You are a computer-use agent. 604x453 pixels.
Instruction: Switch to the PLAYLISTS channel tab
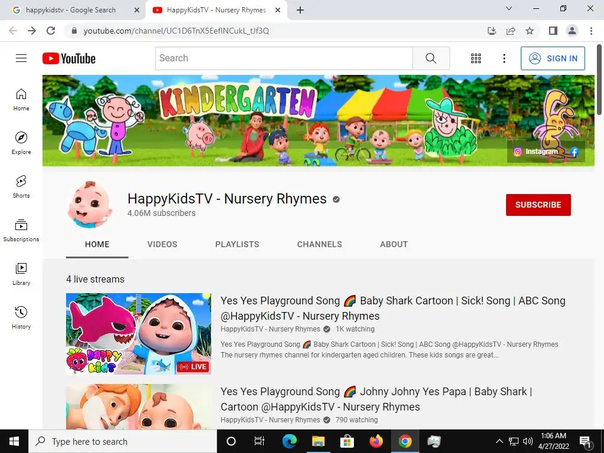[237, 244]
